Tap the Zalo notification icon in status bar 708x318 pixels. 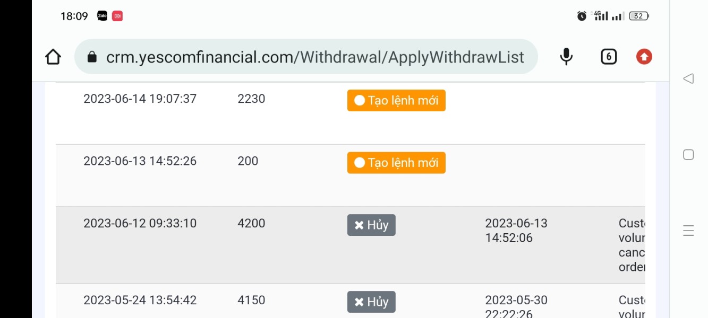[103, 16]
